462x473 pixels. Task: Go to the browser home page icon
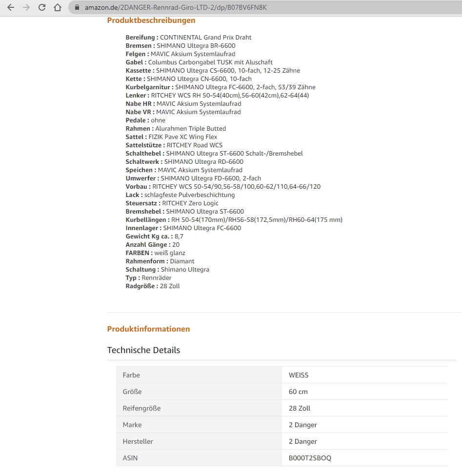coord(58,7)
